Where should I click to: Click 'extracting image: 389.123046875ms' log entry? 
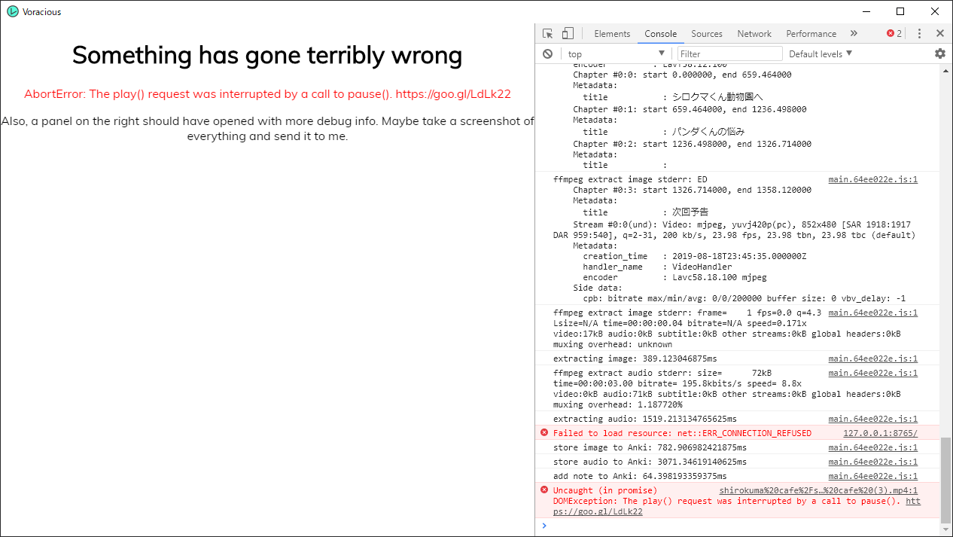635,359
